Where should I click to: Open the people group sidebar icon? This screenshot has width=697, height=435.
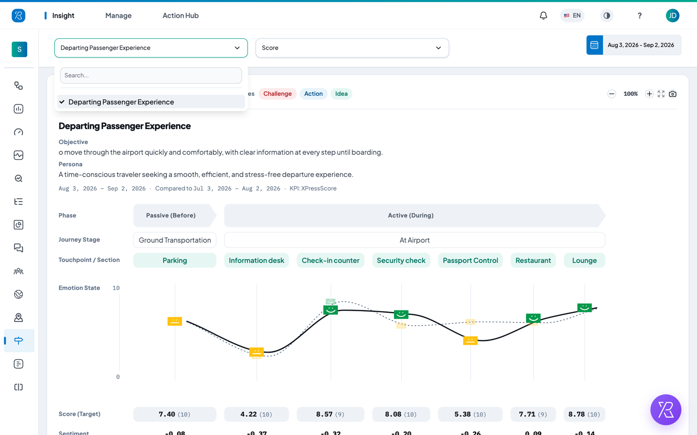[19, 271]
